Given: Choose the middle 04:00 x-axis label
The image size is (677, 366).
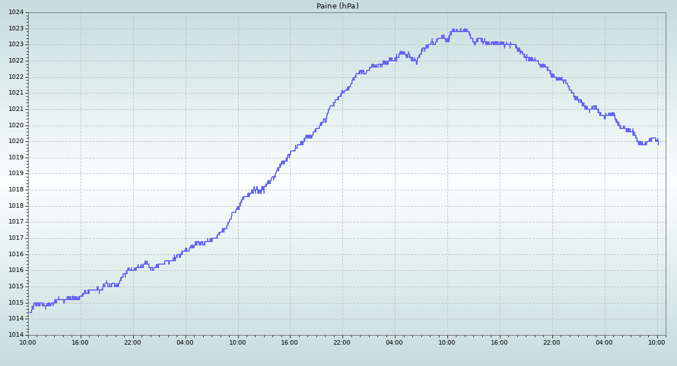Looking at the screenshot, I should point(395,342).
